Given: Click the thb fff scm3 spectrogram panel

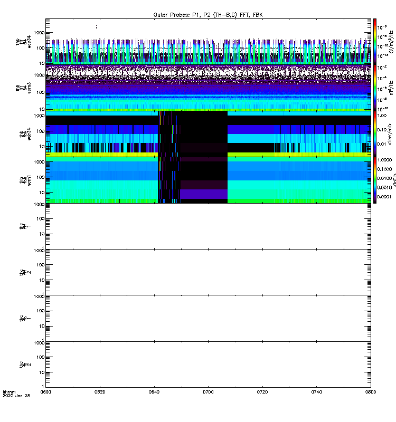Looking at the screenshot, I should (208, 88).
